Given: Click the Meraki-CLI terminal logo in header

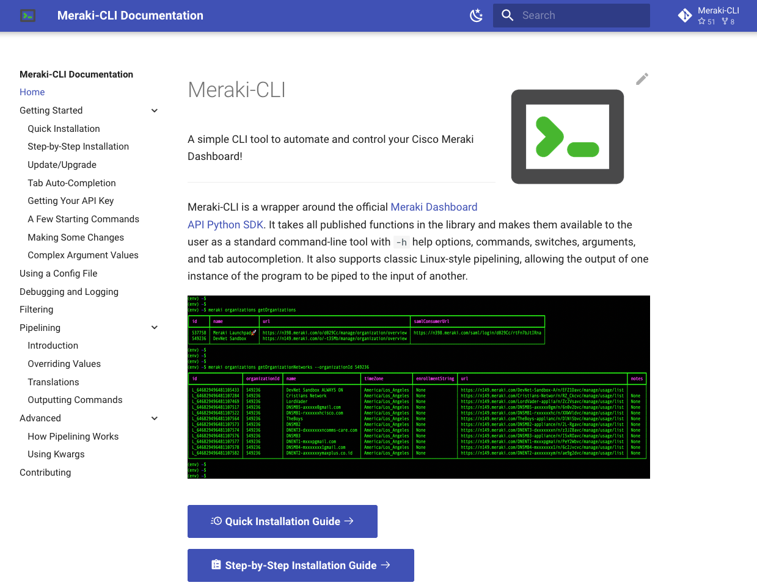Looking at the screenshot, I should point(27,16).
